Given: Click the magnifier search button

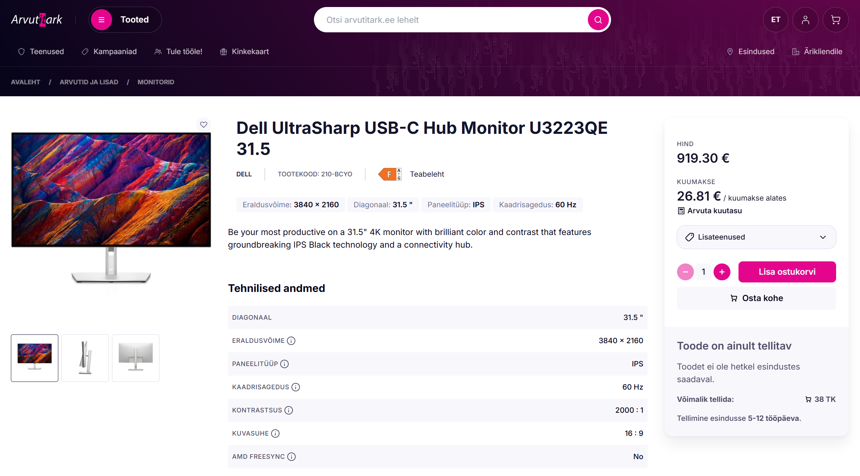Looking at the screenshot, I should (x=598, y=20).
